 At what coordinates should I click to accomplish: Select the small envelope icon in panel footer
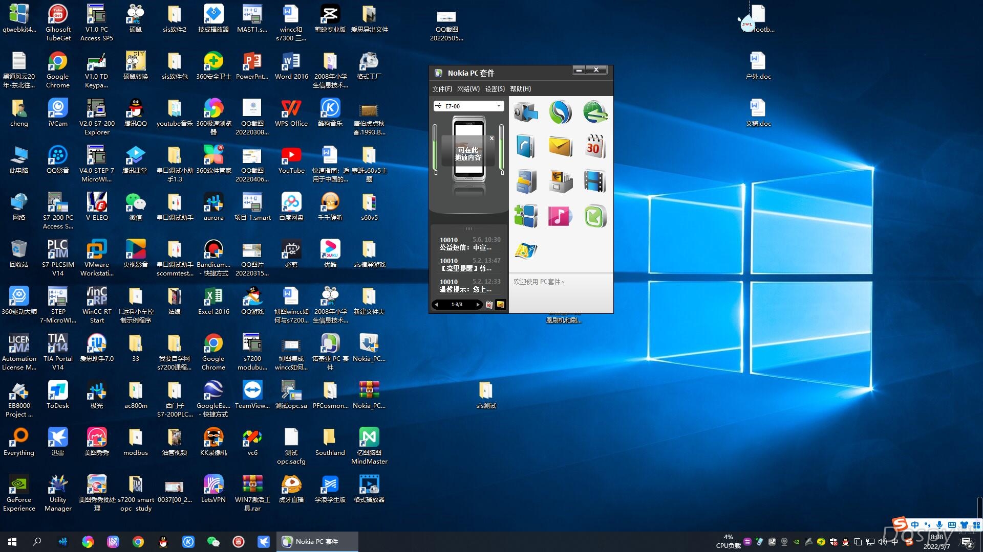(501, 305)
